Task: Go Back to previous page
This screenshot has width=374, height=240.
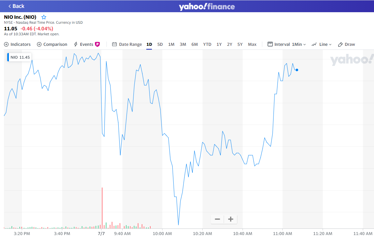Action: coord(16,6)
